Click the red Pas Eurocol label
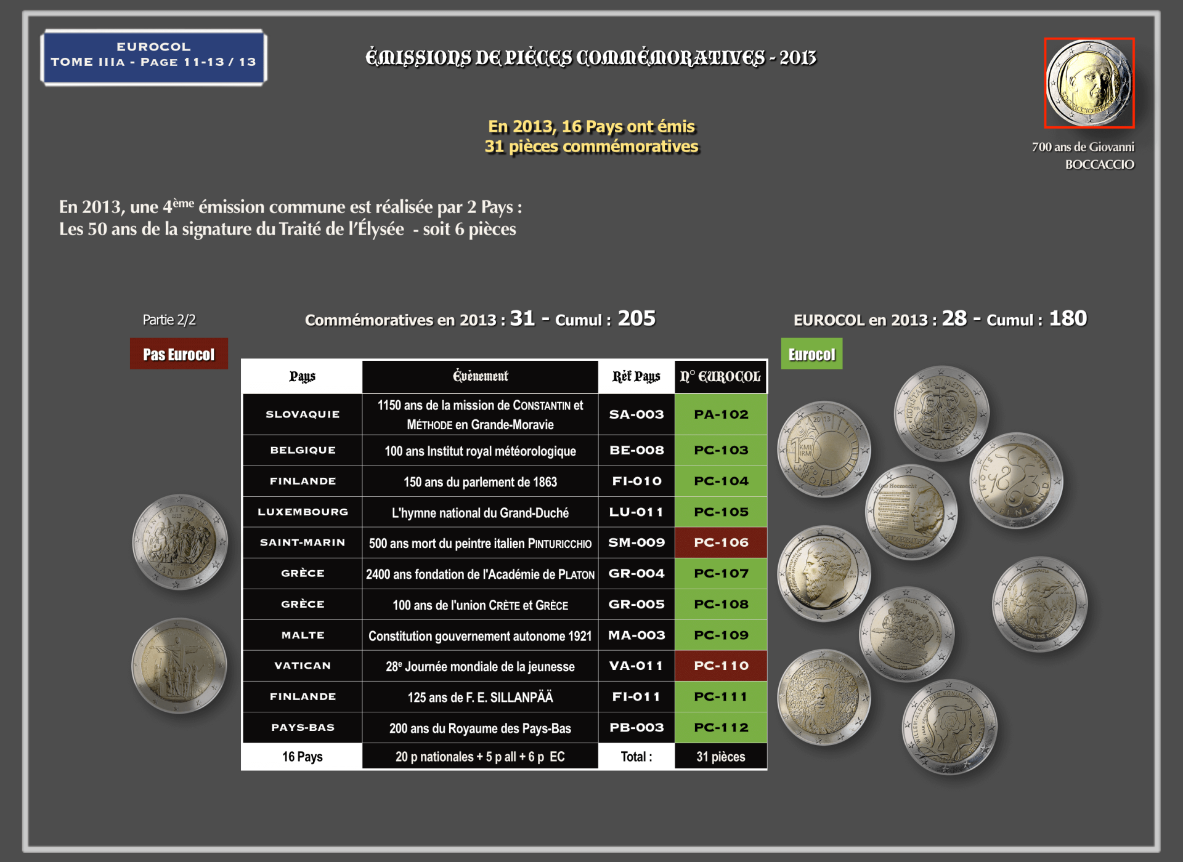 (179, 354)
